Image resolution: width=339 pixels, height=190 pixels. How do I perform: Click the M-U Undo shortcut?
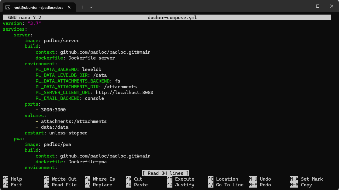click(x=260, y=179)
